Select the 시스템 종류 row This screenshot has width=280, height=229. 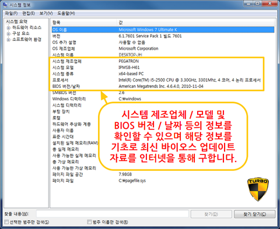(163, 74)
